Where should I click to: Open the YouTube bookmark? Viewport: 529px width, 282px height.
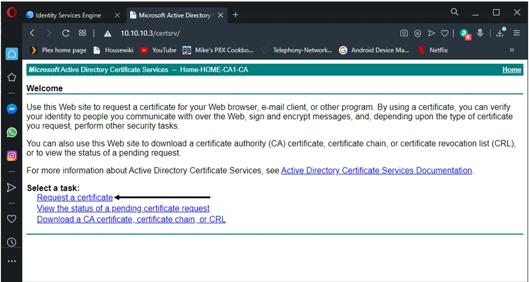[x=159, y=50]
